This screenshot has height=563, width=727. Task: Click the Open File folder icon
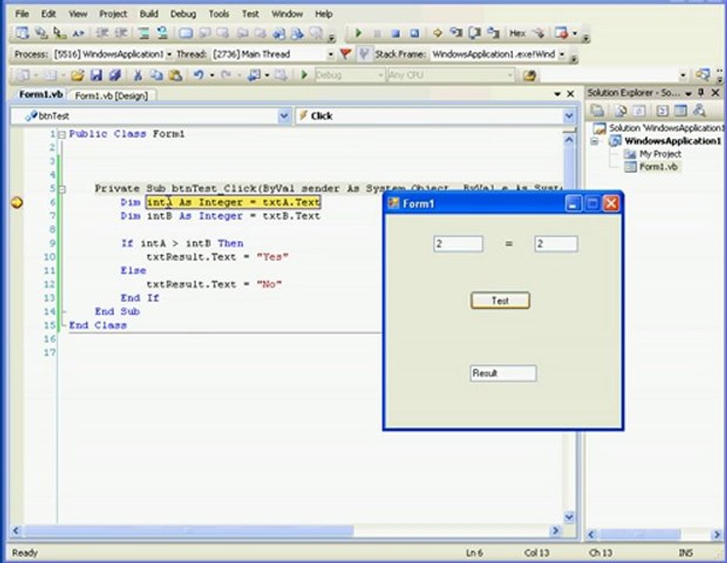pyautogui.click(x=77, y=75)
